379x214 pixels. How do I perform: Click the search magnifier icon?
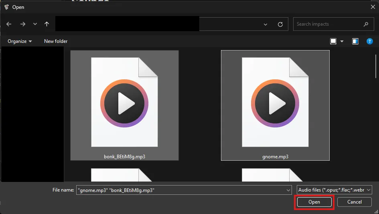(x=366, y=24)
